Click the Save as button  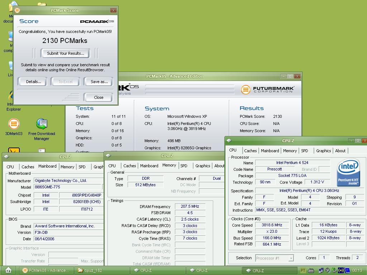pos(98,82)
